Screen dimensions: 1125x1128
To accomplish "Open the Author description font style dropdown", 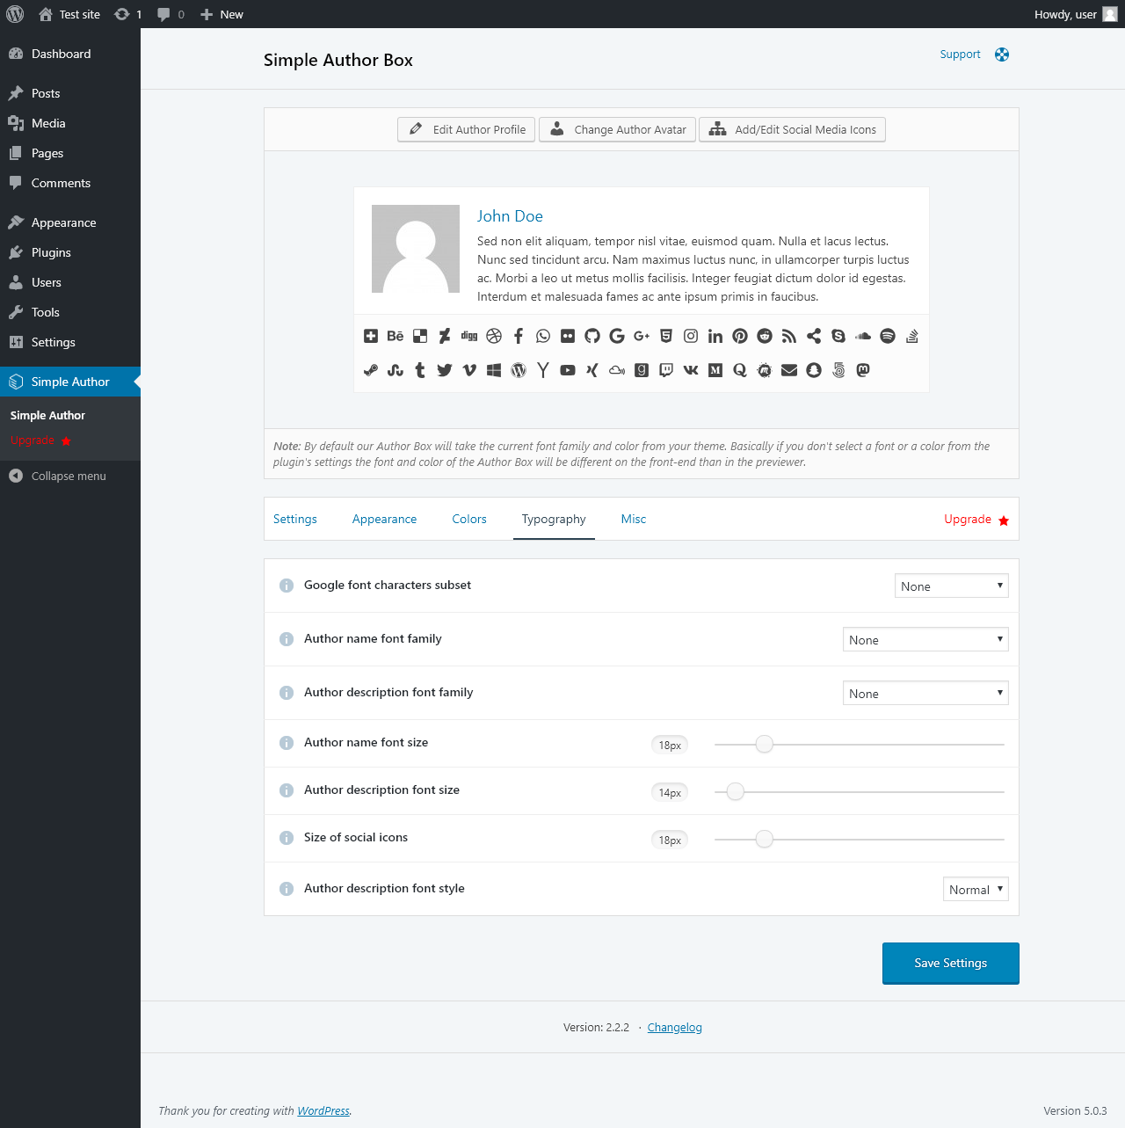I will (x=976, y=889).
